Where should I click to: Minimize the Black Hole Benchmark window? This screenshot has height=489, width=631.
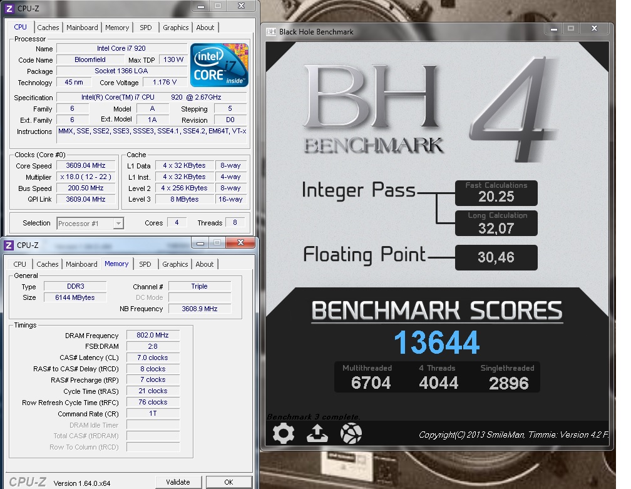coord(554,29)
